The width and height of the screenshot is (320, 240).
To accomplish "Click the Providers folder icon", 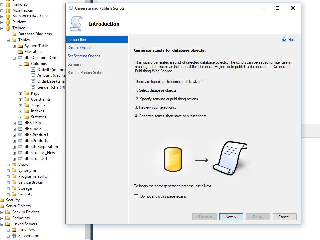I will [14, 230].
